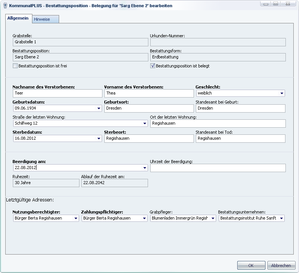
Task: Expand the Grabpfleger dropdown
Action: click(213, 218)
